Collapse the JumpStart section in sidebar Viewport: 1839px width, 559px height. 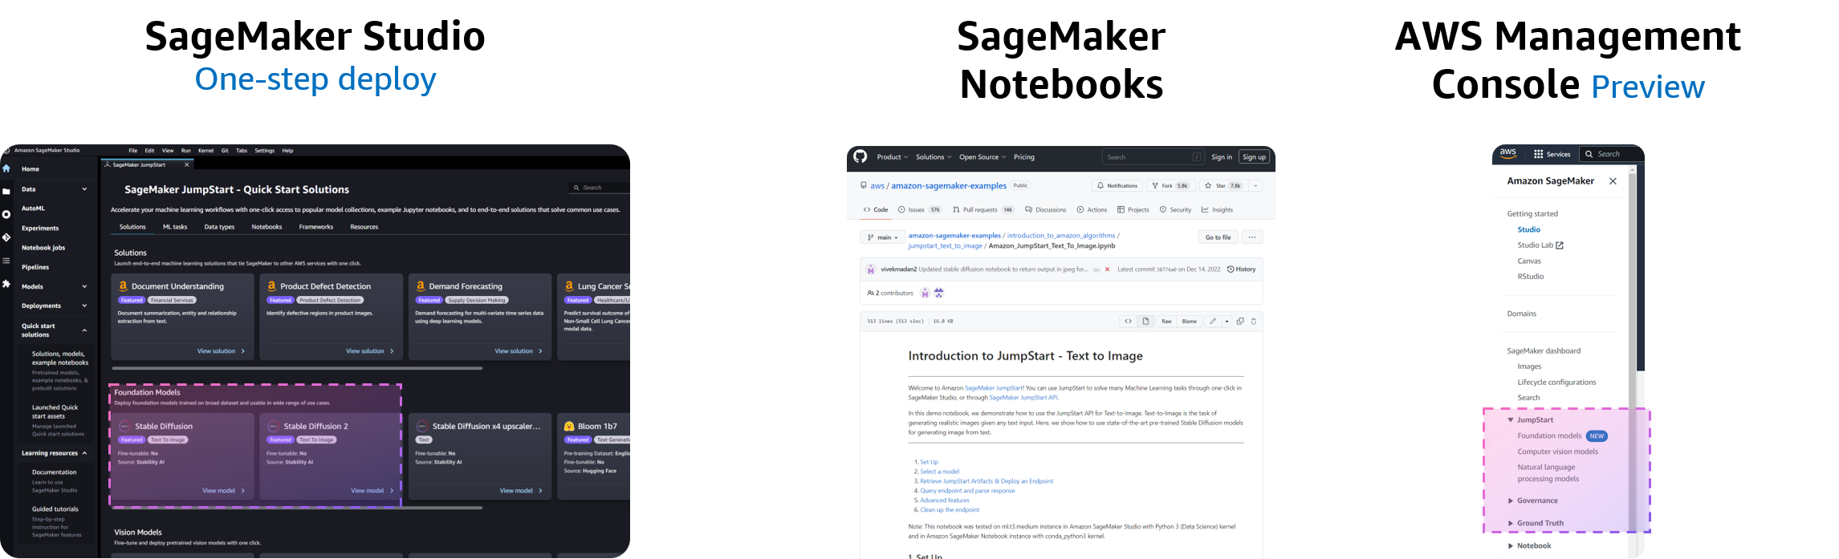[x=1510, y=420]
